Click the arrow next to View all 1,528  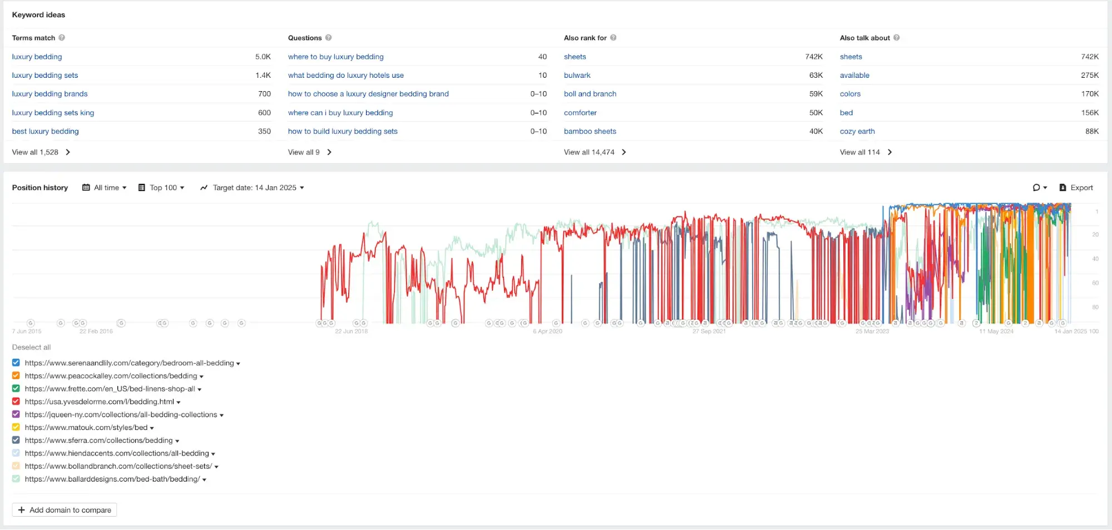[68, 152]
